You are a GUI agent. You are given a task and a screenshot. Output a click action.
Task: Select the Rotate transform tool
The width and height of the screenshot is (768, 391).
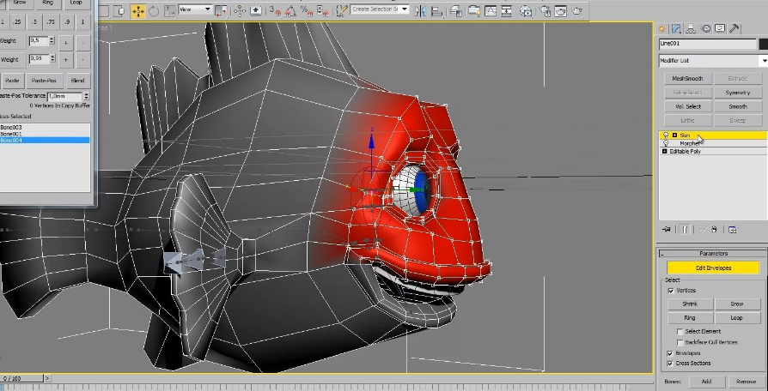coord(154,11)
